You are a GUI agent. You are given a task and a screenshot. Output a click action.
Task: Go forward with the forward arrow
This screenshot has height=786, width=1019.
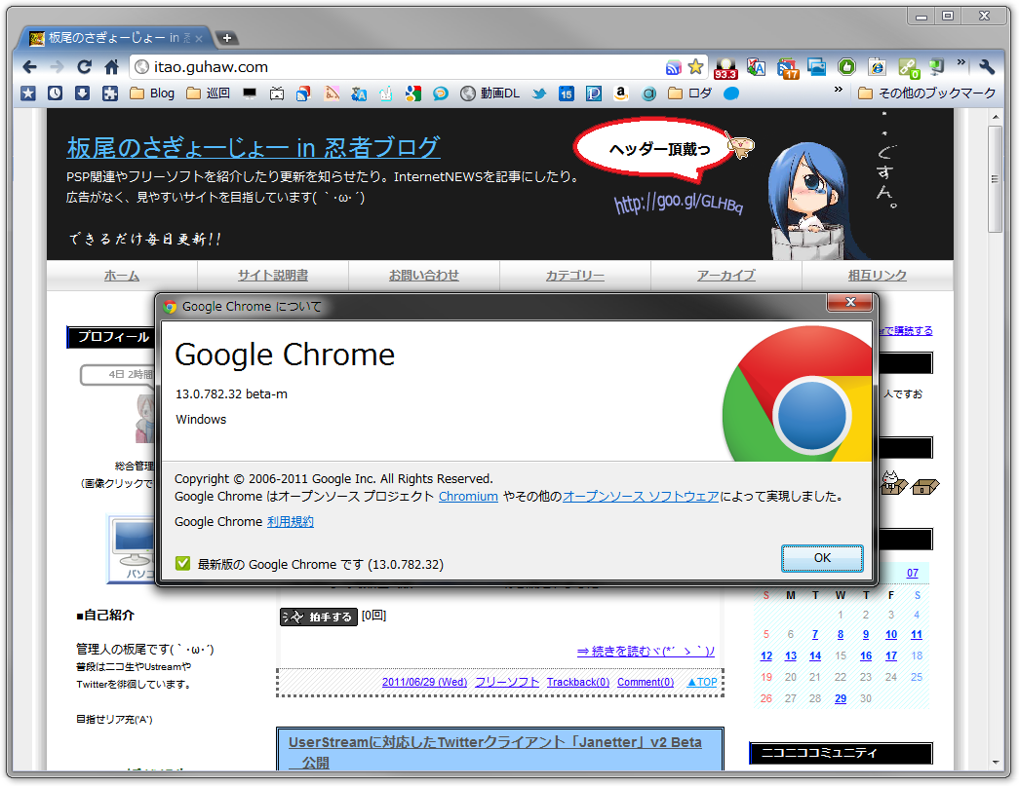(58, 67)
